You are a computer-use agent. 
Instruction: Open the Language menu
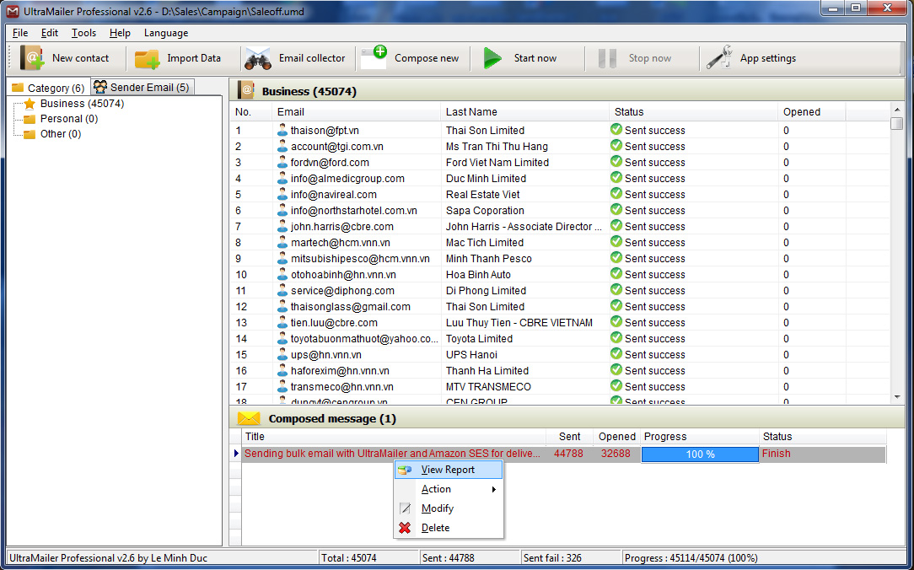[x=166, y=33]
